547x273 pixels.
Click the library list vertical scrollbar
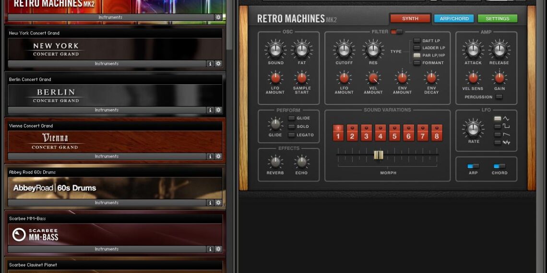click(x=229, y=24)
